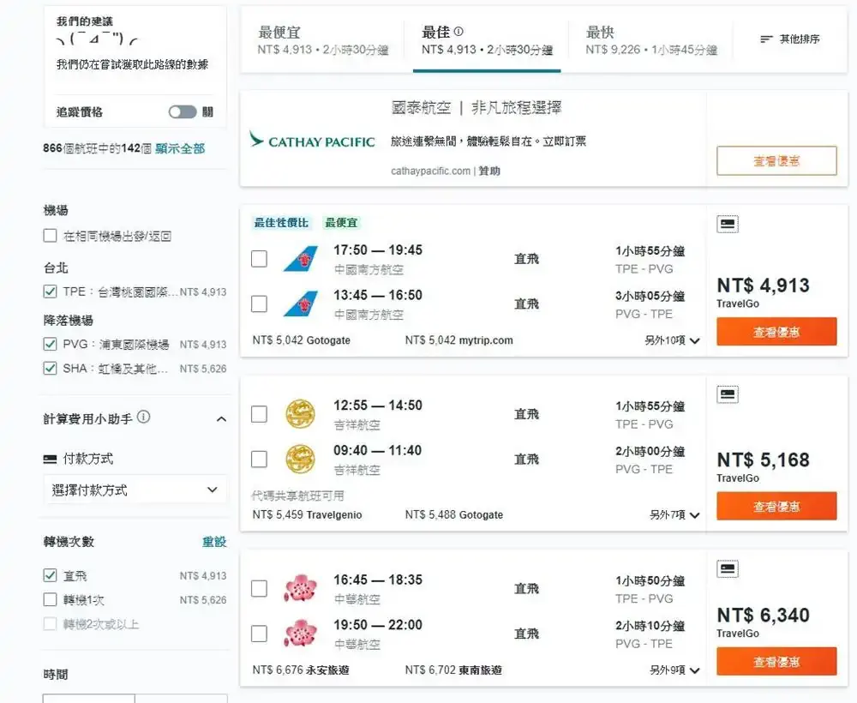This screenshot has height=703, width=857.
Task: Open NT$ 6,676 永安旅遊 offer
Action: pyautogui.click(x=301, y=670)
